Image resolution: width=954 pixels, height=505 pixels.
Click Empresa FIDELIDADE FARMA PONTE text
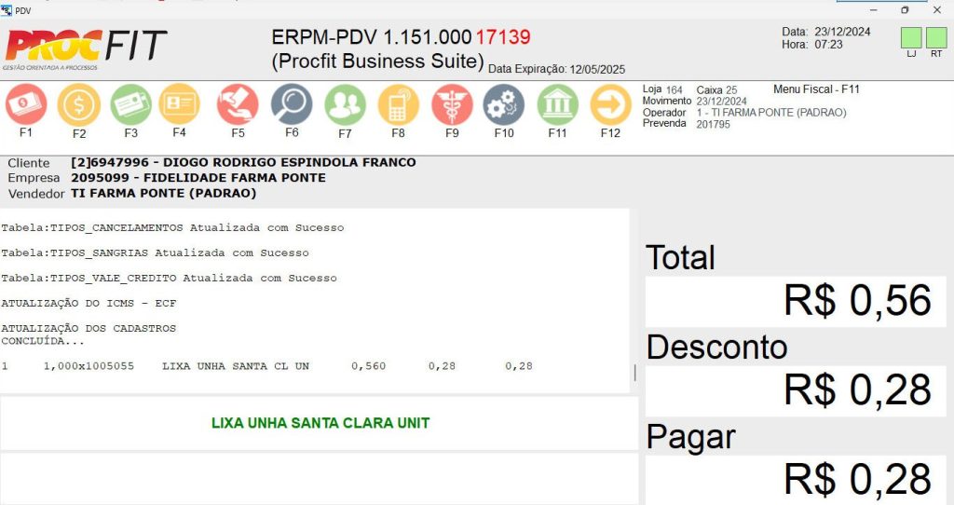pos(198,178)
